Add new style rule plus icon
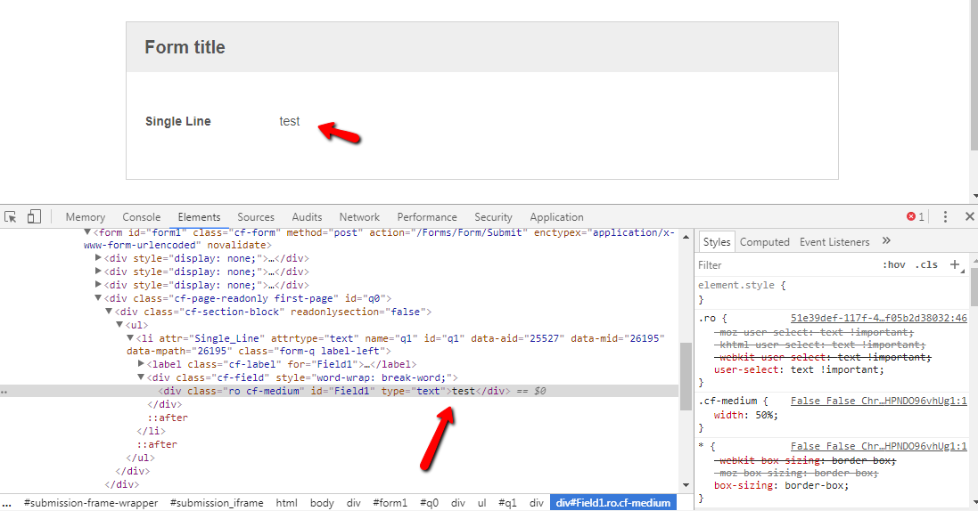The height and width of the screenshot is (511, 978). pos(955,264)
